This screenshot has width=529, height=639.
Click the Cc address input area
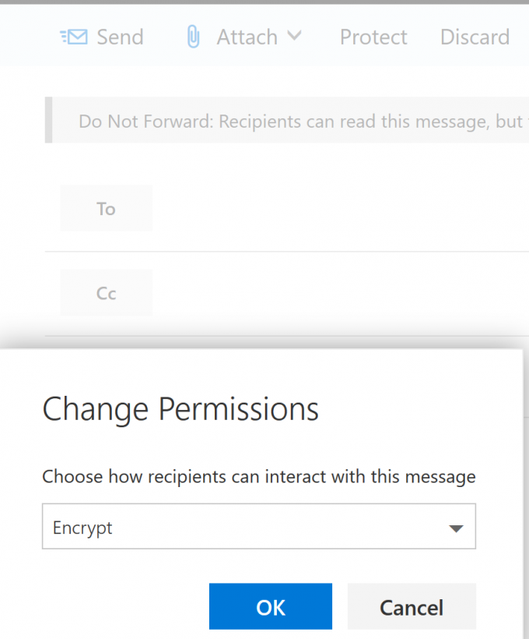point(327,292)
